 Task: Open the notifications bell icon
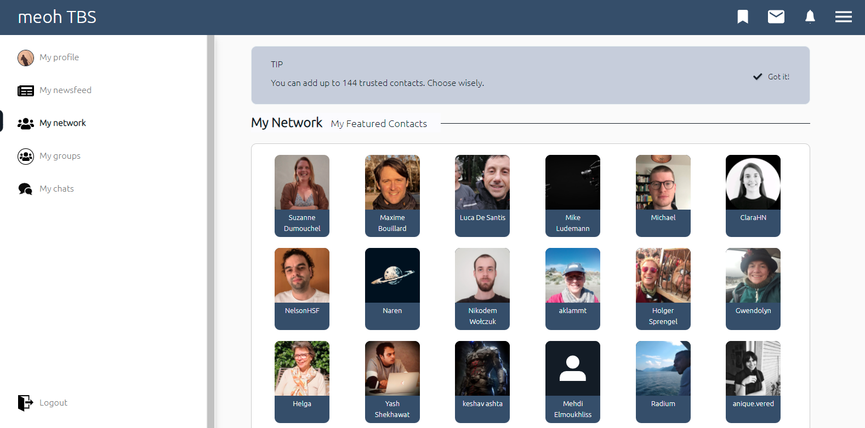click(x=810, y=17)
